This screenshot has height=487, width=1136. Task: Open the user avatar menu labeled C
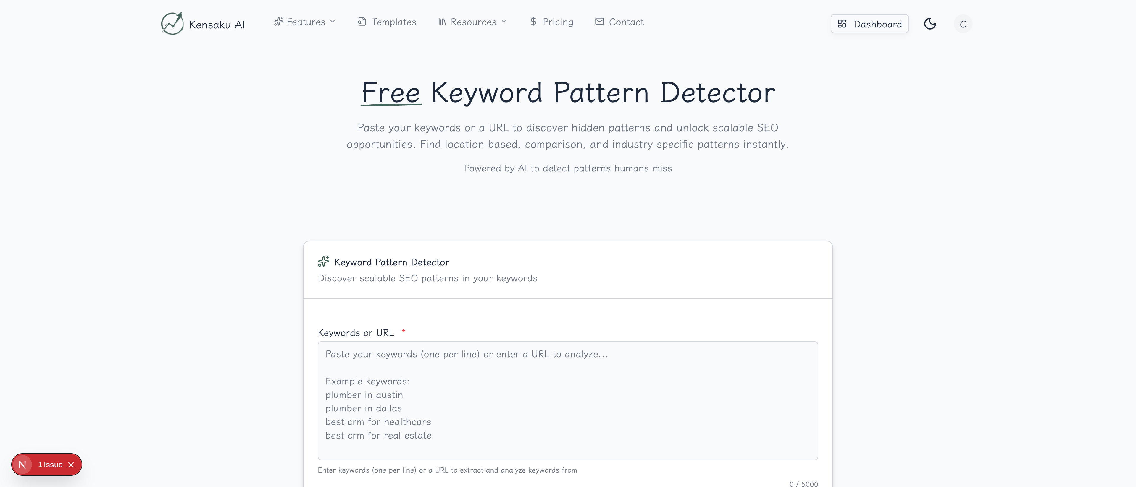click(x=963, y=24)
